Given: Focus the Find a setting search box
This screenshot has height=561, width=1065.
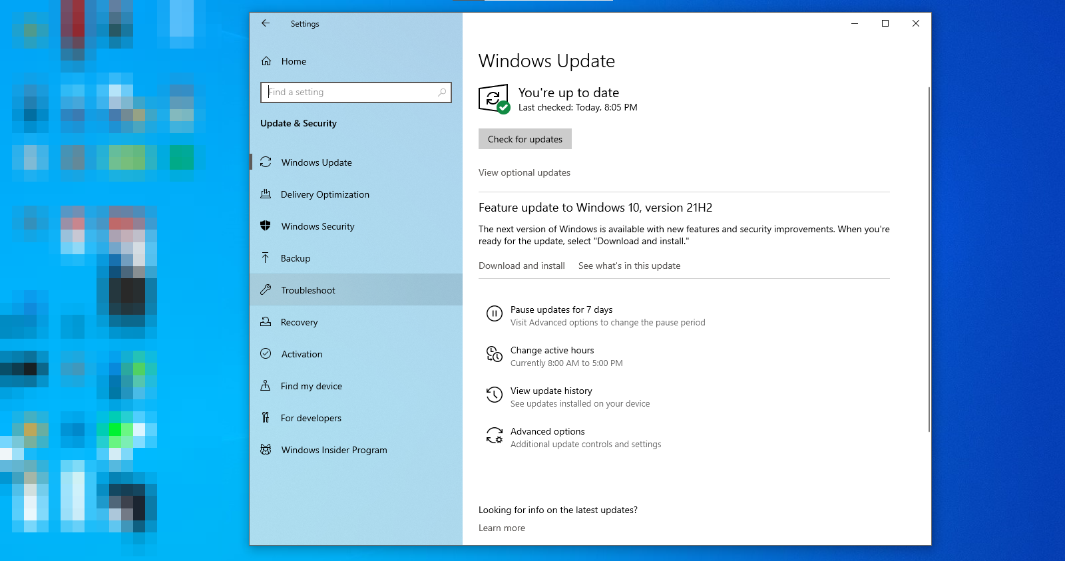Looking at the screenshot, I should 356,93.
